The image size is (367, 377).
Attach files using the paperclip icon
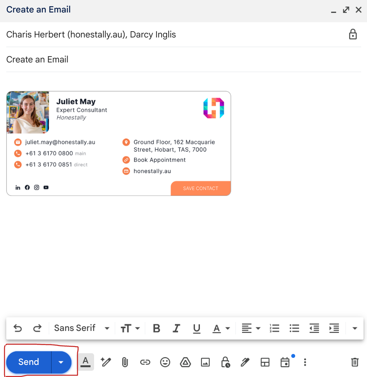pos(125,362)
